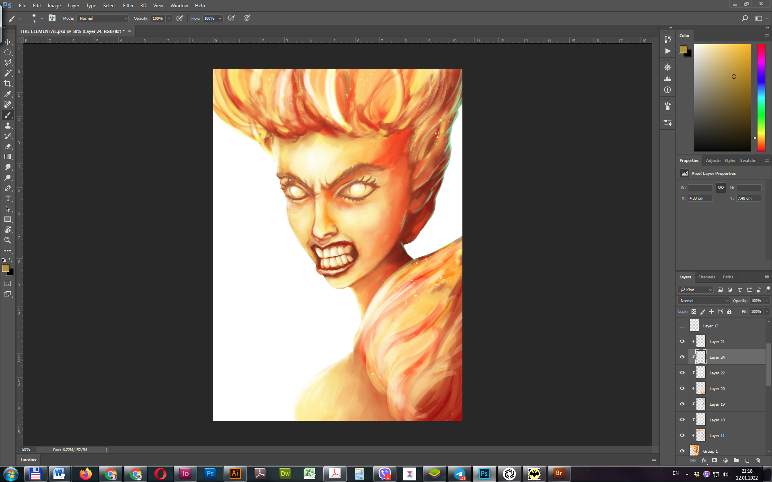
Task: Select the Gradient tool
Action: click(8, 157)
